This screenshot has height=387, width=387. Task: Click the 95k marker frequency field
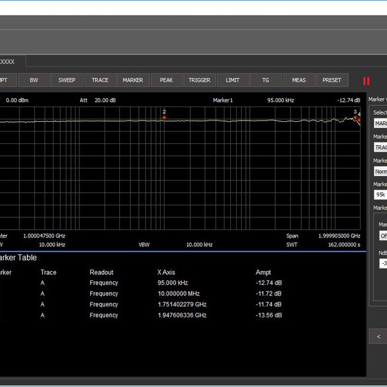(380, 195)
